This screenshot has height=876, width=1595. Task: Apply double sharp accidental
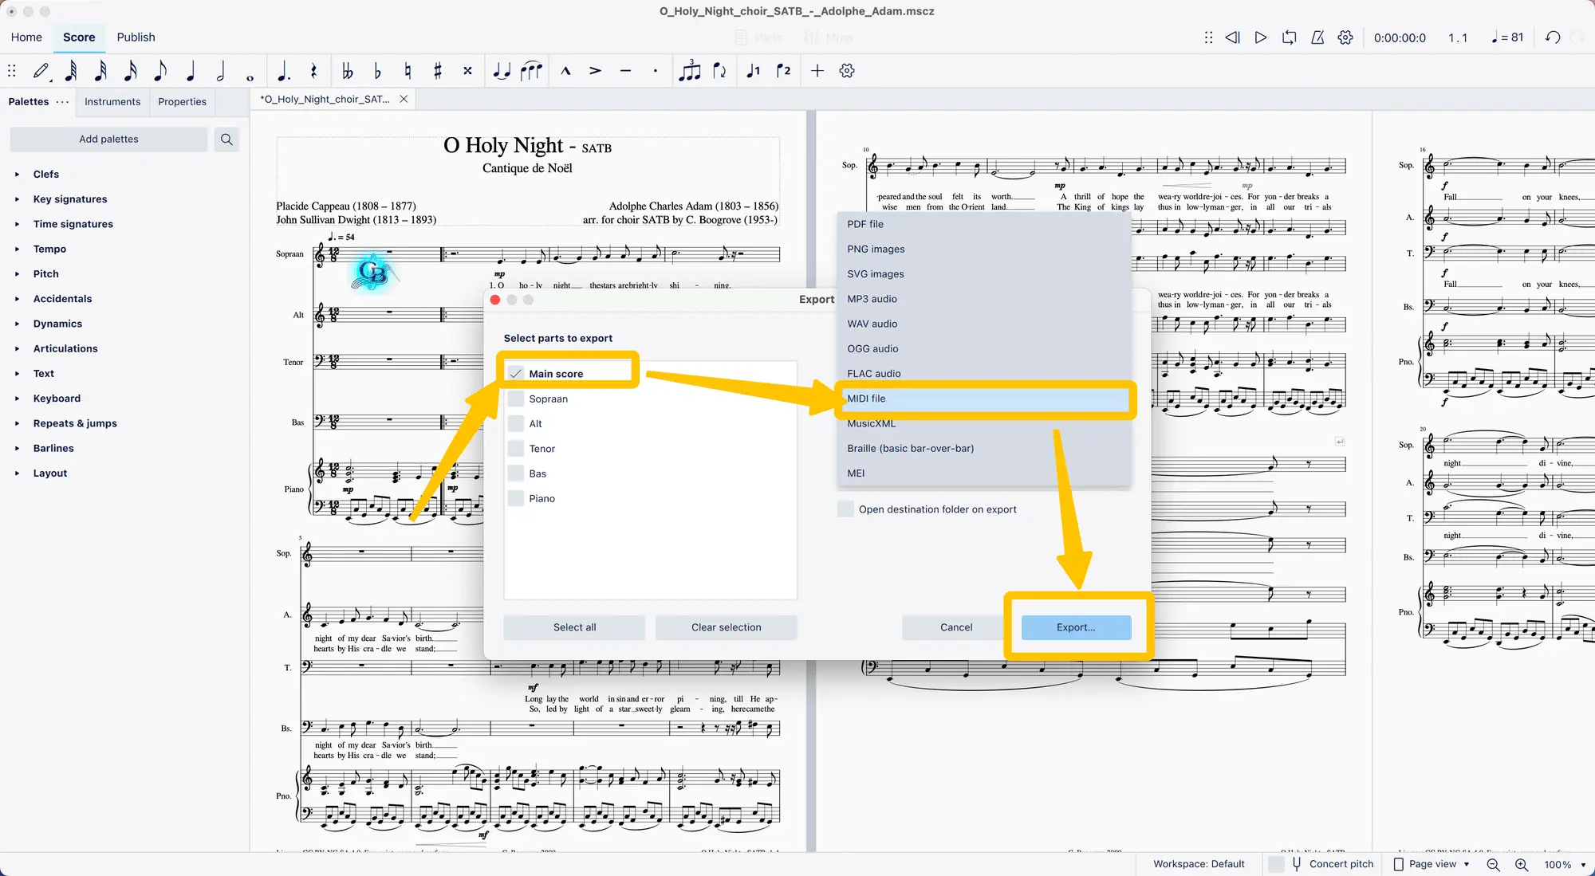(467, 71)
